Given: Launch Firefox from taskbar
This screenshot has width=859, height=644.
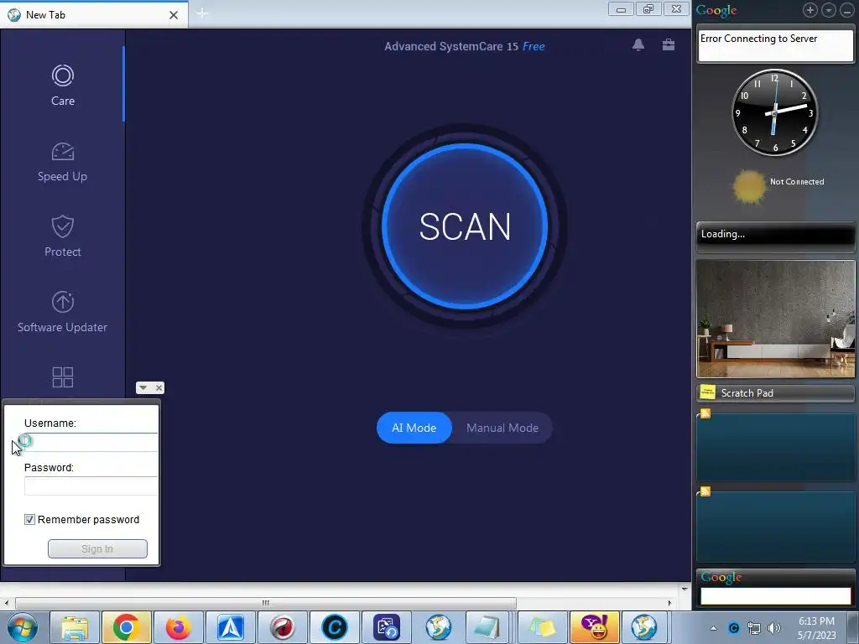Looking at the screenshot, I should [x=178, y=627].
